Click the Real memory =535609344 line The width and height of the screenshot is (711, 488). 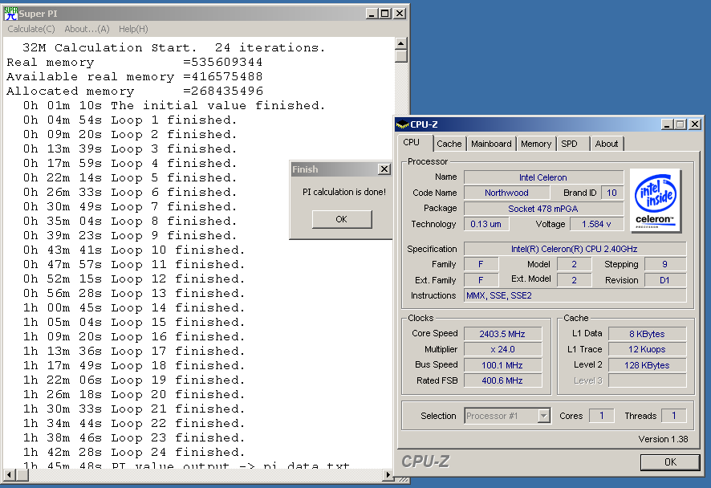pyautogui.click(x=134, y=62)
